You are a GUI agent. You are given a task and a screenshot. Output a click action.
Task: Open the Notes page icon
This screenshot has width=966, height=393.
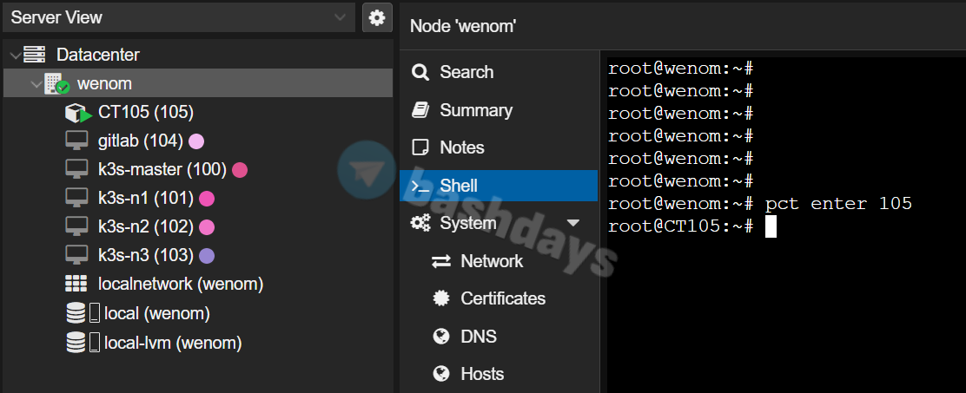[x=420, y=147]
